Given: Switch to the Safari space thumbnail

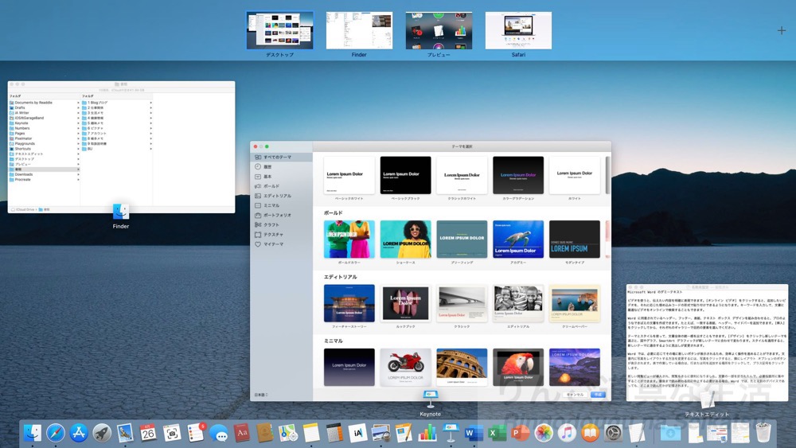Looking at the screenshot, I should [518, 30].
